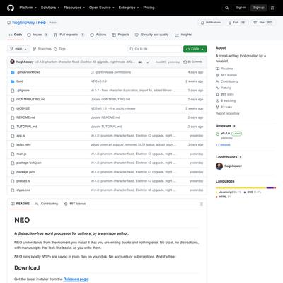Screen dimensions: 283x283
Task: Open the green Code dropdown button
Action: point(195,49)
